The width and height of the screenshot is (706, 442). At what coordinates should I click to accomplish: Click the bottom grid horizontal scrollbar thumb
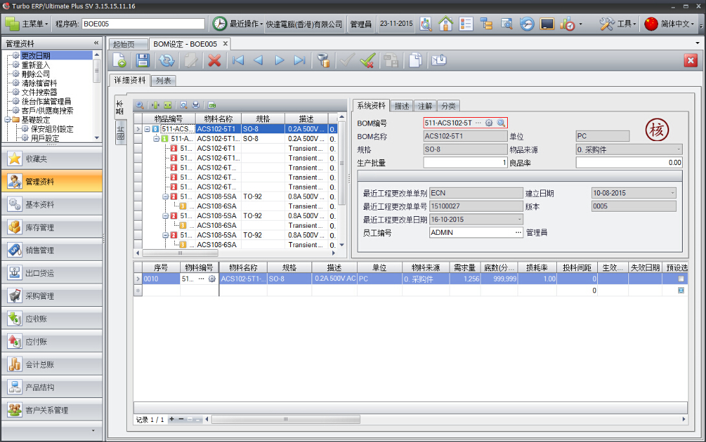click(x=286, y=419)
